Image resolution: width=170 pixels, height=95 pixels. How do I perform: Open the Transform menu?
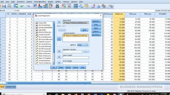coord(21,2)
